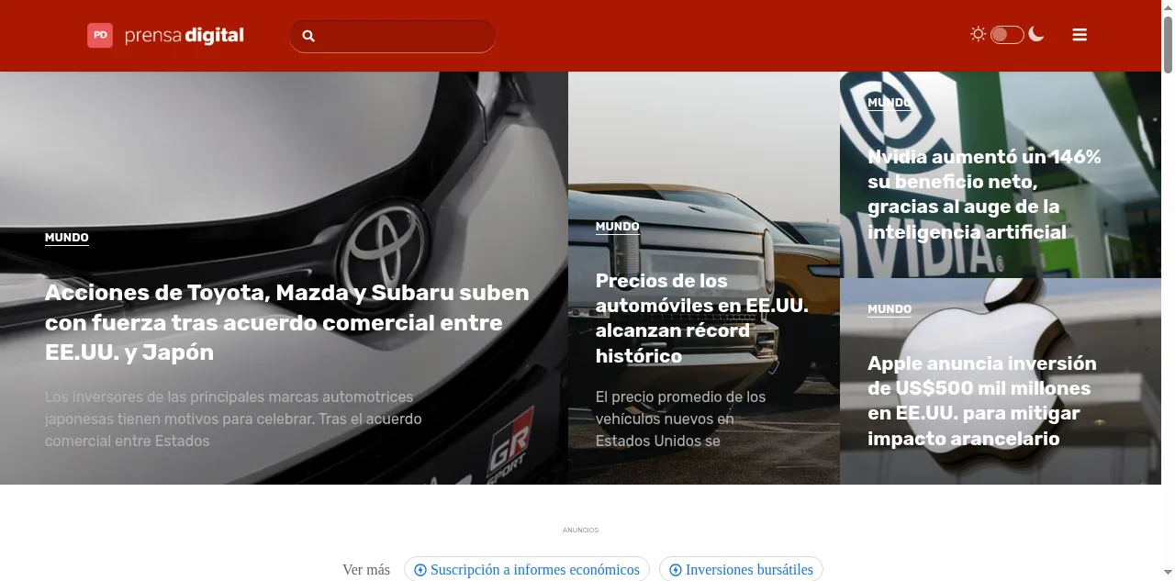This screenshot has height=581, width=1175.
Task: Click arrow icon in Suscripción a informes pill
Action: click(x=420, y=570)
